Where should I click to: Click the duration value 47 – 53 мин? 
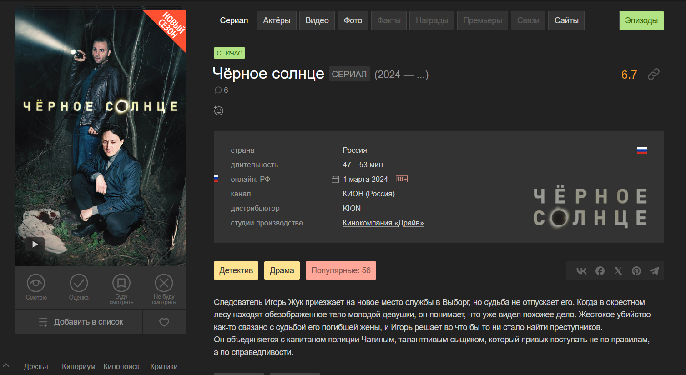pos(363,165)
